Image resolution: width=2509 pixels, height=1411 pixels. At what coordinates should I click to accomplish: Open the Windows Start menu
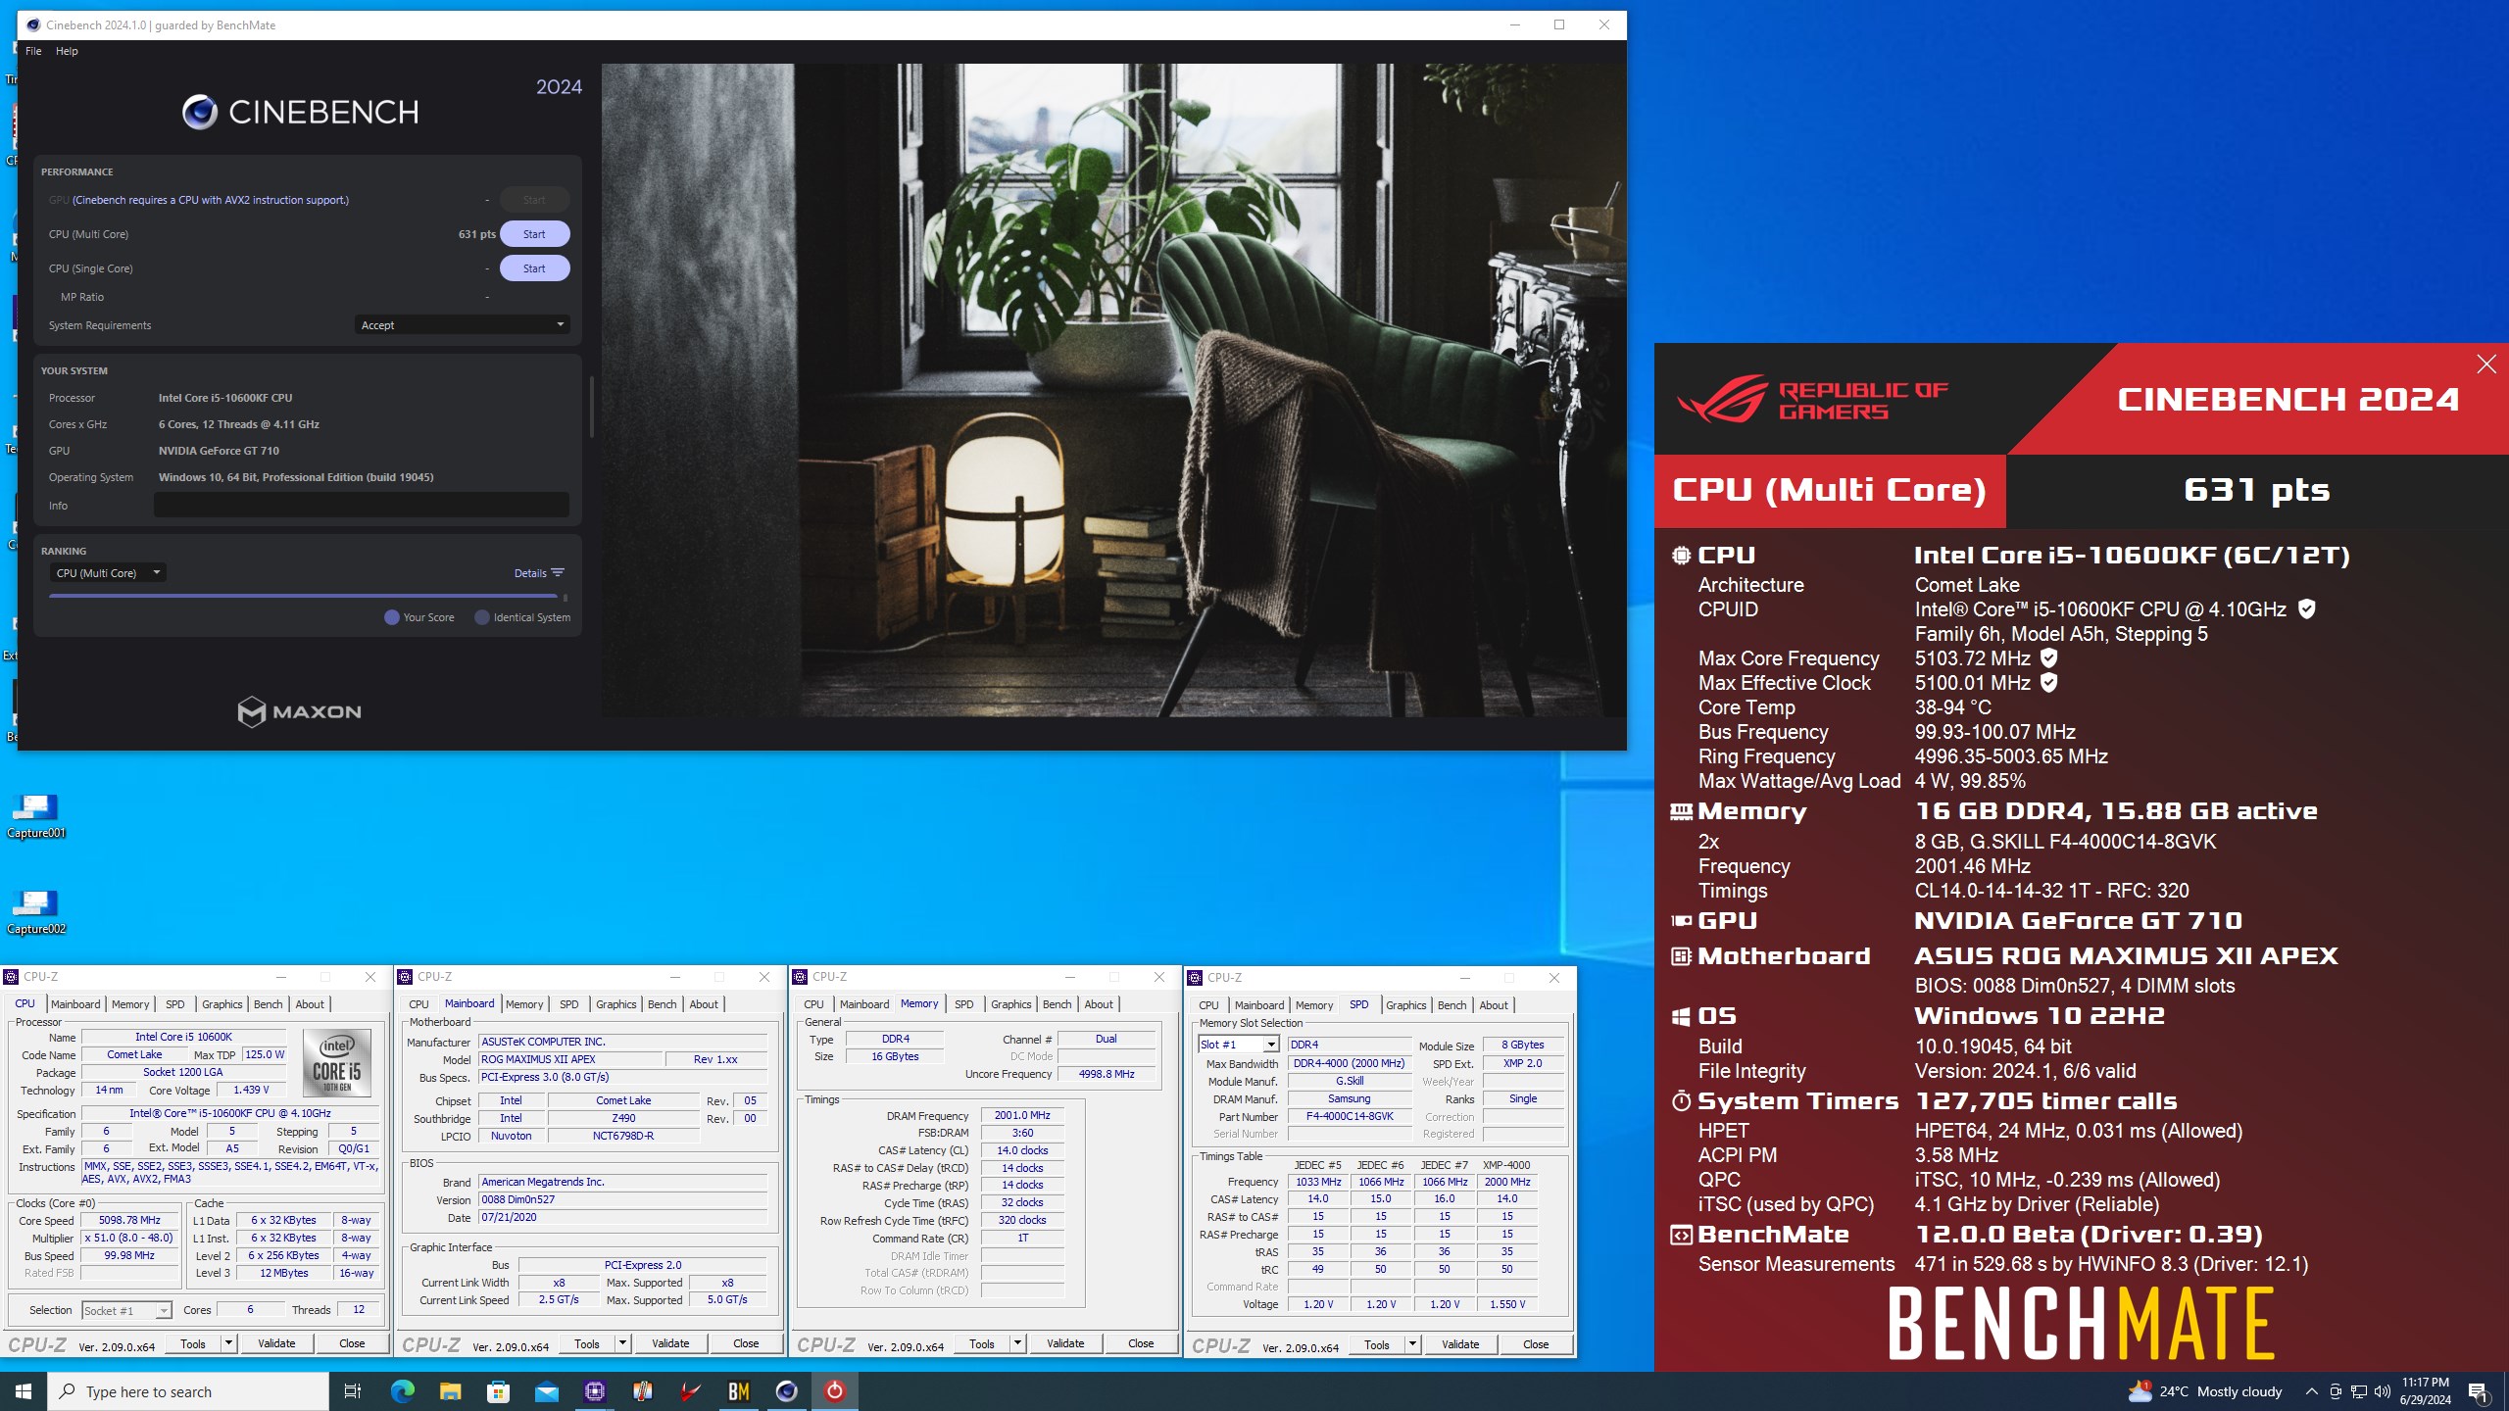(x=24, y=1391)
